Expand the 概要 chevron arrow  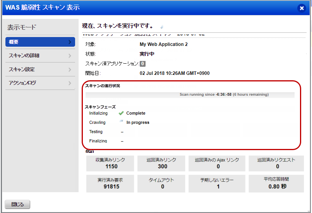(70, 42)
